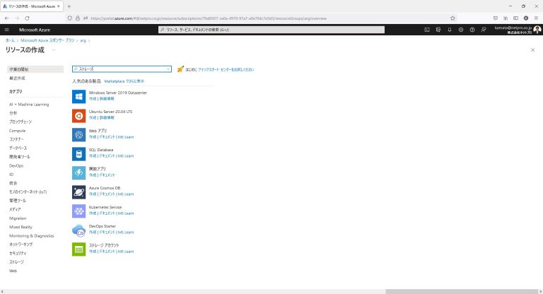Click the Ubuntu Server 20.04 LTS icon

pos(78,114)
